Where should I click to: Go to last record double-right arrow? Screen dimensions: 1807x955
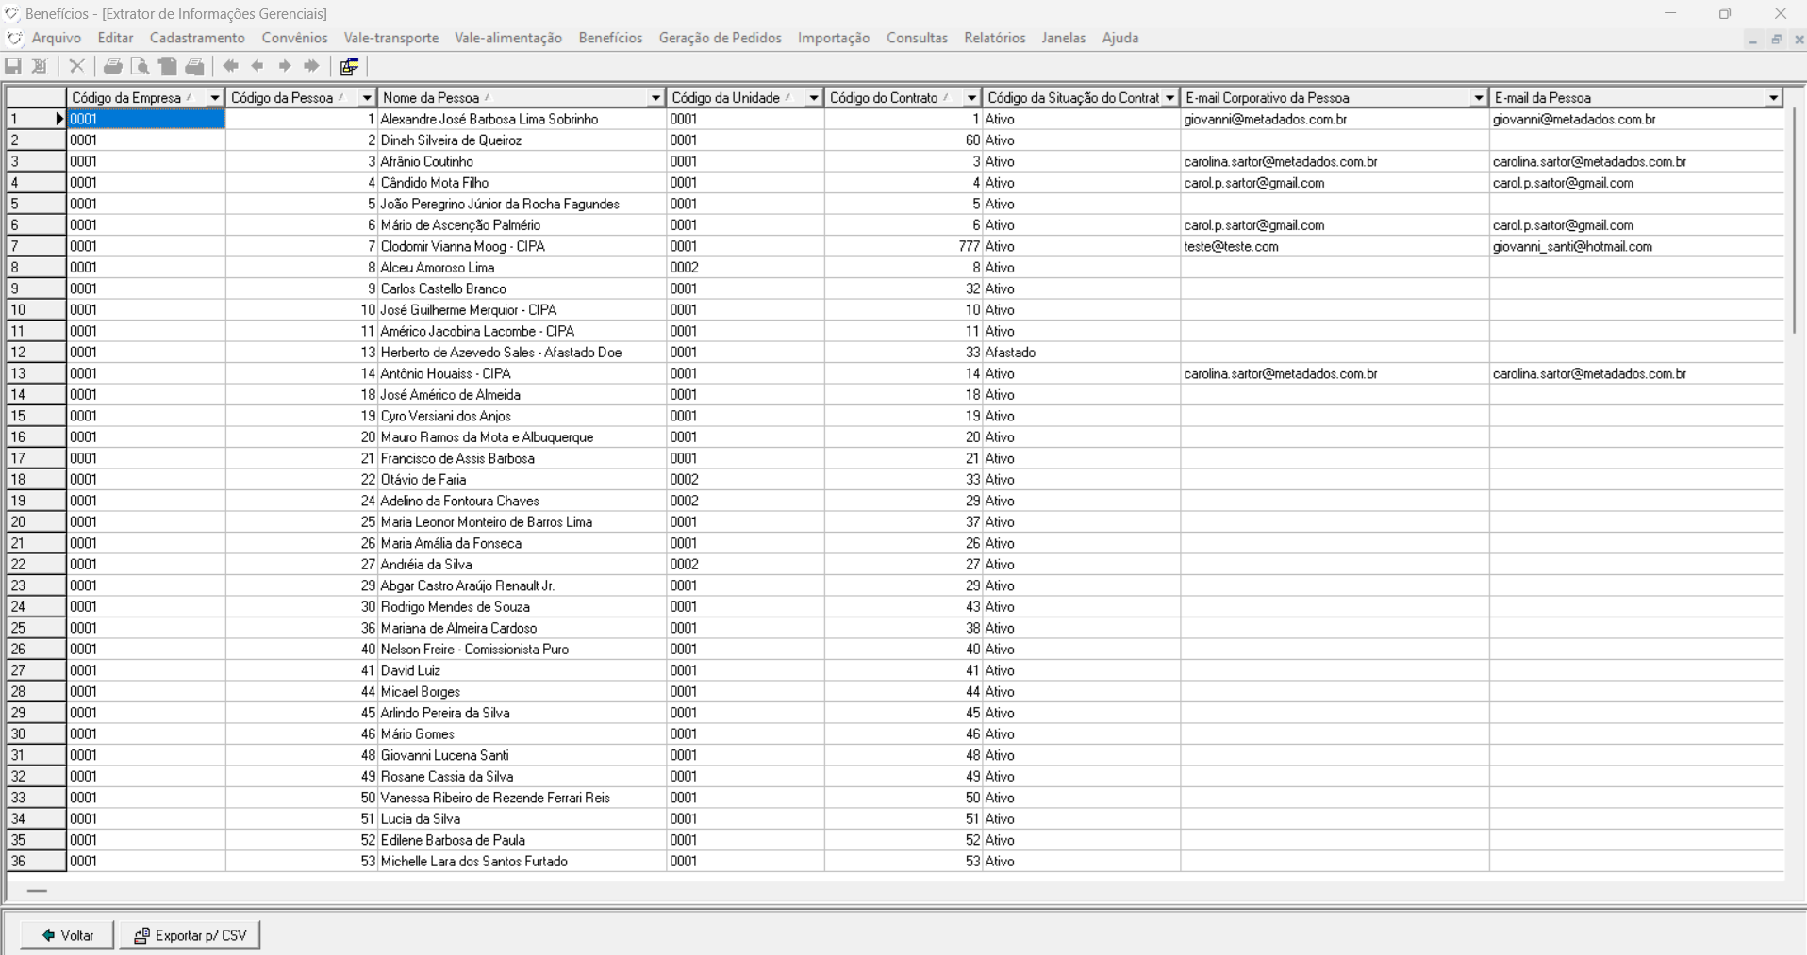pos(311,66)
